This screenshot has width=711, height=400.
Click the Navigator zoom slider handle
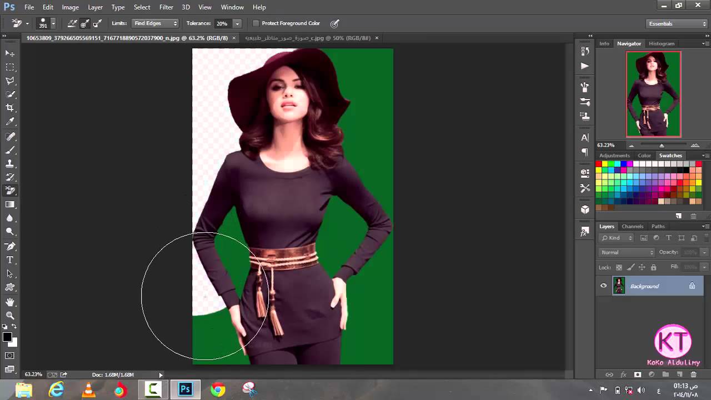(x=661, y=146)
